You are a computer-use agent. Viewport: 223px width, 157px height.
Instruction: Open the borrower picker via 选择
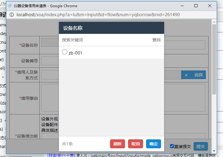click(x=198, y=75)
